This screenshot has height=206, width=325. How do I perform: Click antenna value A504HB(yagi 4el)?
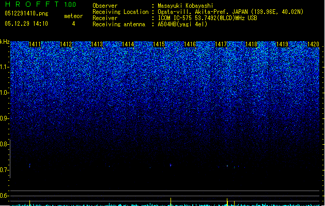(182, 24)
